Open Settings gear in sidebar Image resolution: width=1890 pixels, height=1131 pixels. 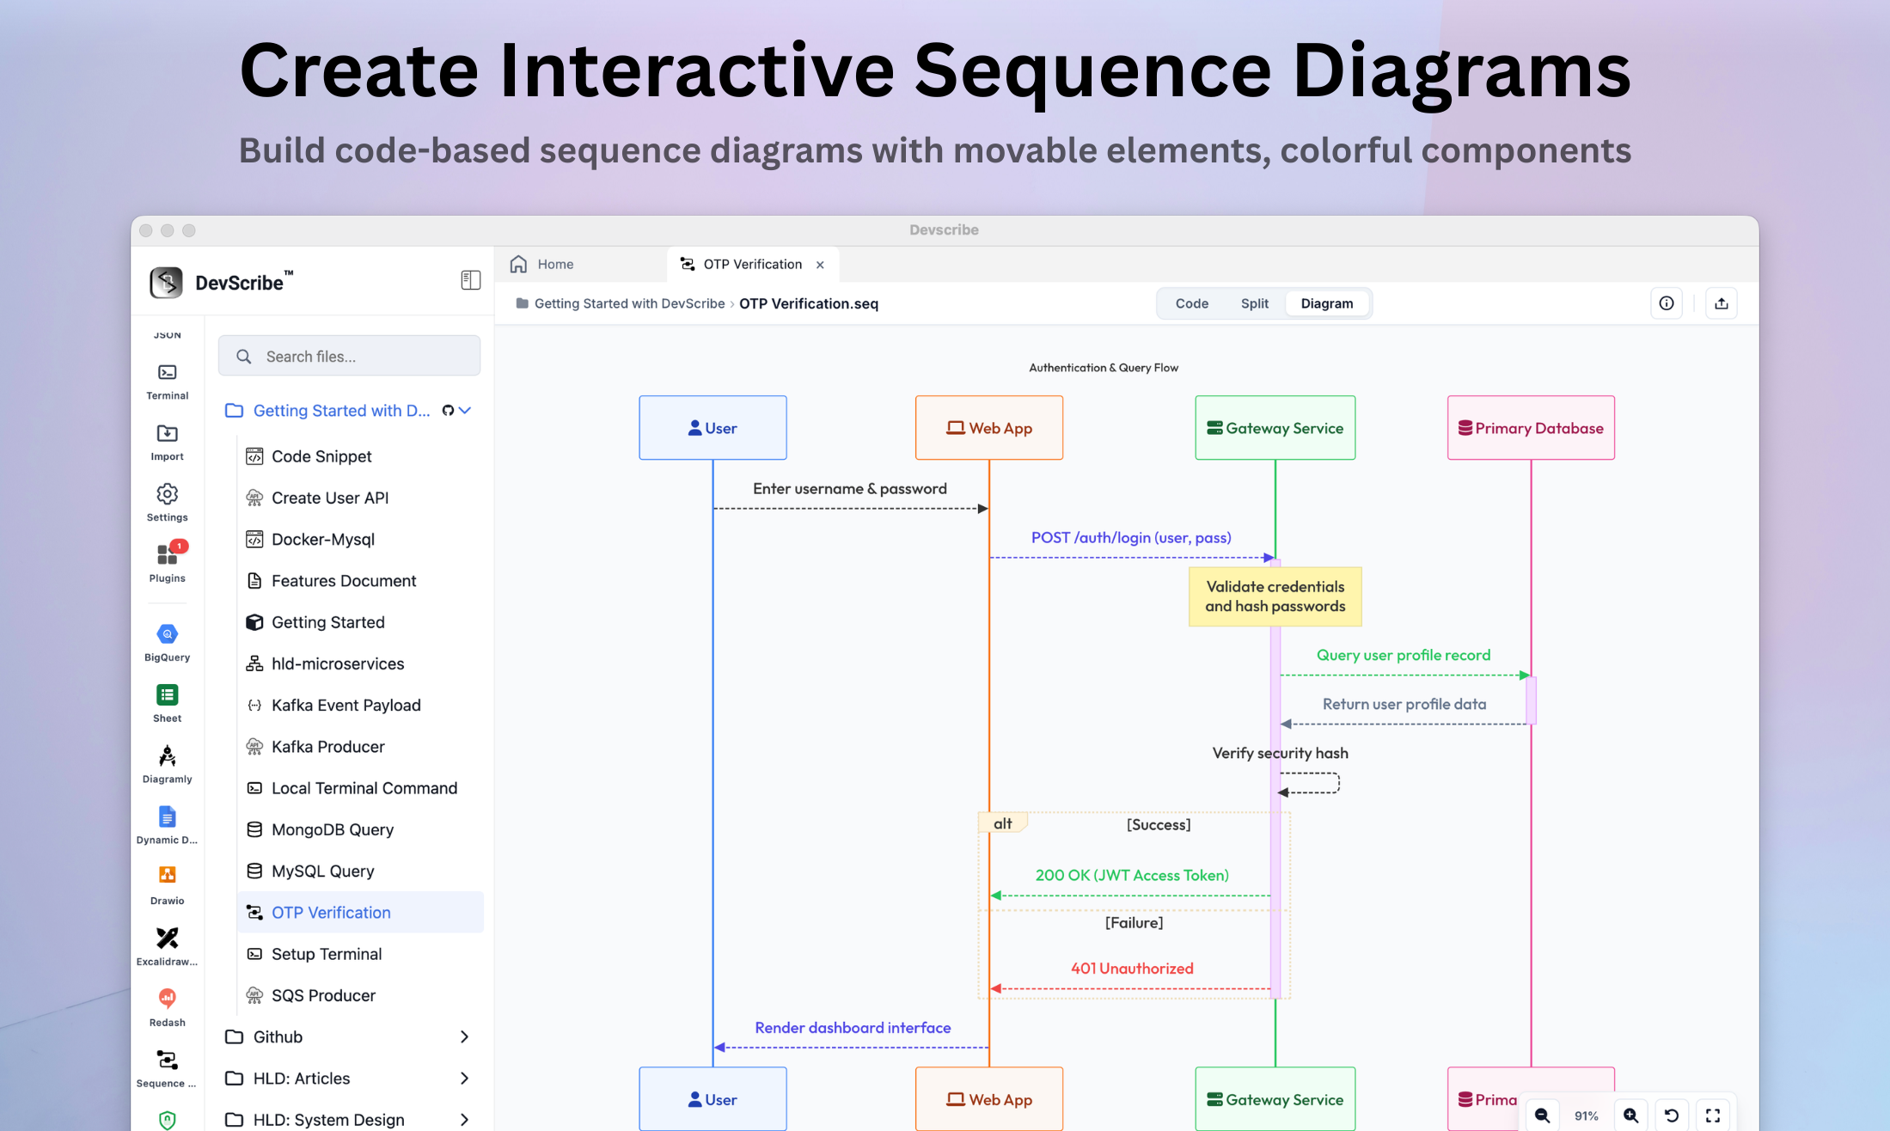(x=167, y=504)
